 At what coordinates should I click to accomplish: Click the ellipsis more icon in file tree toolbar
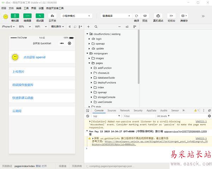[119, 27]
